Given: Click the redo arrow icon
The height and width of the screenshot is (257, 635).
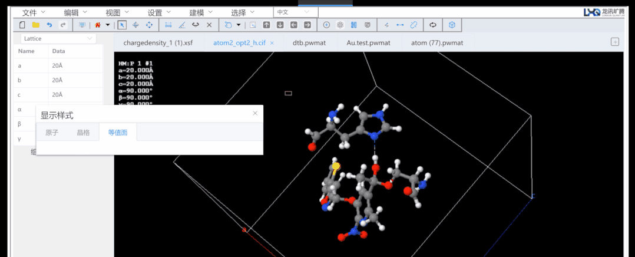Looking at the screenshot, I should click(63, 25).
